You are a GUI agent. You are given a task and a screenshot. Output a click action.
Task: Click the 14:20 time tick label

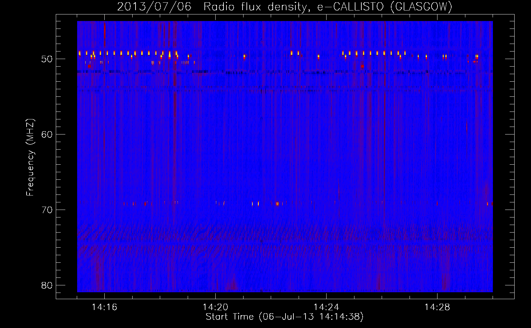[x=215, y=307]
